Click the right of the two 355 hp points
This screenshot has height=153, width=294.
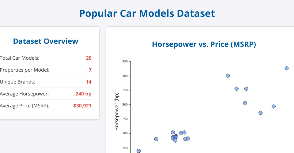(x=246, y=89)
